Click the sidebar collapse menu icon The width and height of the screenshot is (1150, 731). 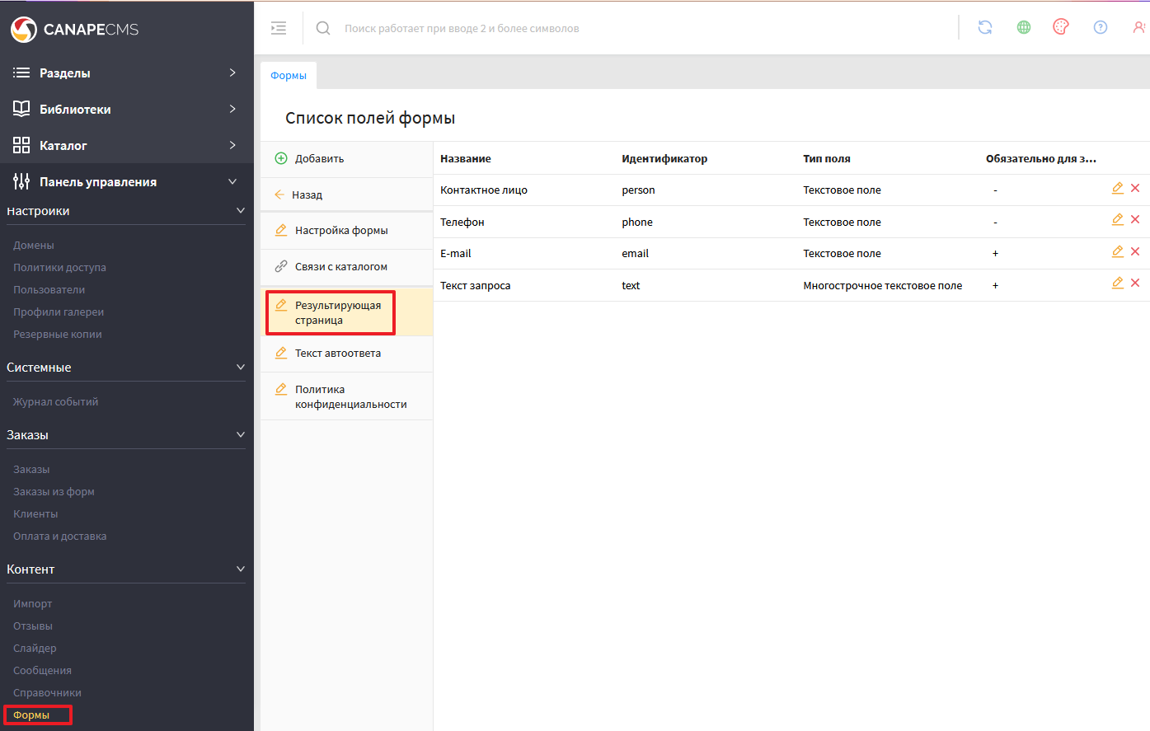click(279, 28)
